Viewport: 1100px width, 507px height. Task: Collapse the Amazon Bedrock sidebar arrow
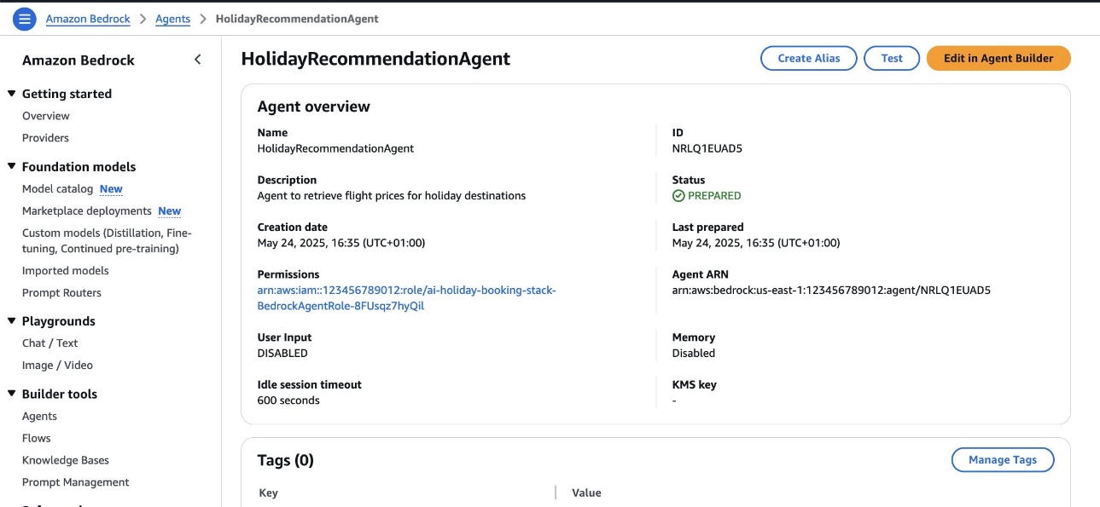click(197, 60)
